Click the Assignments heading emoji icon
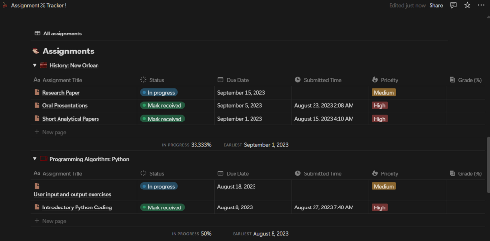 36,51
